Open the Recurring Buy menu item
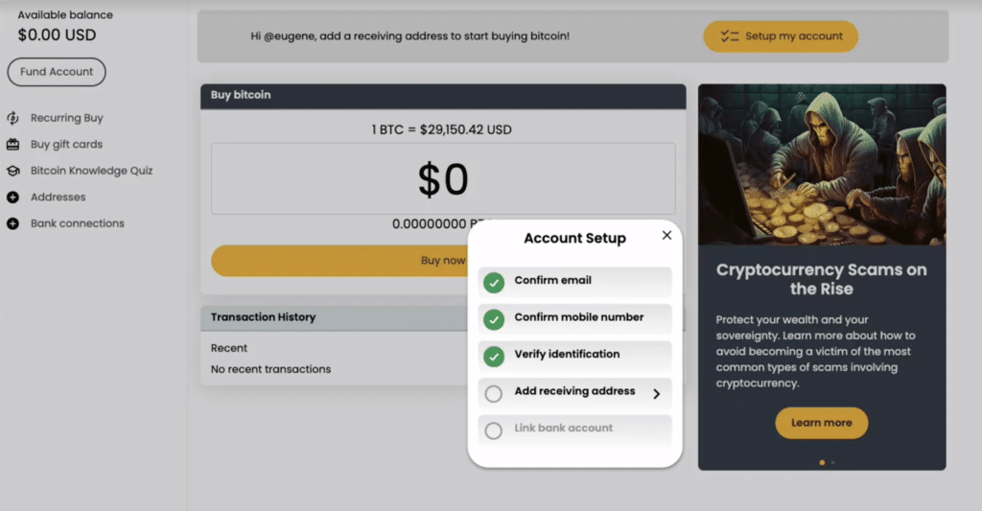 (x=66, y=118)
